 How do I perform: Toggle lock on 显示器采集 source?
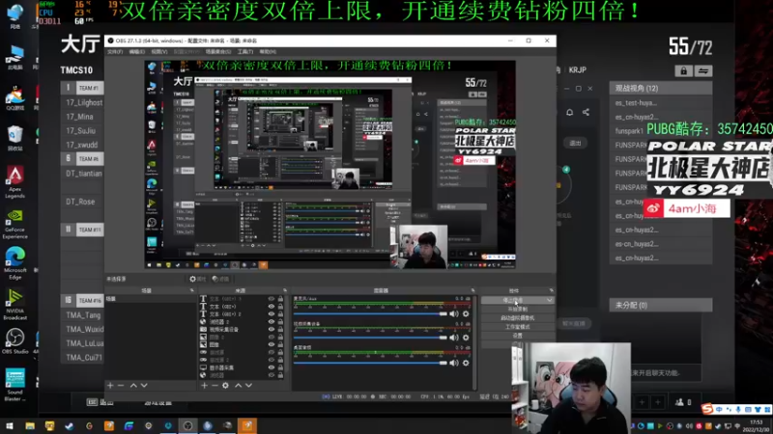280,367
